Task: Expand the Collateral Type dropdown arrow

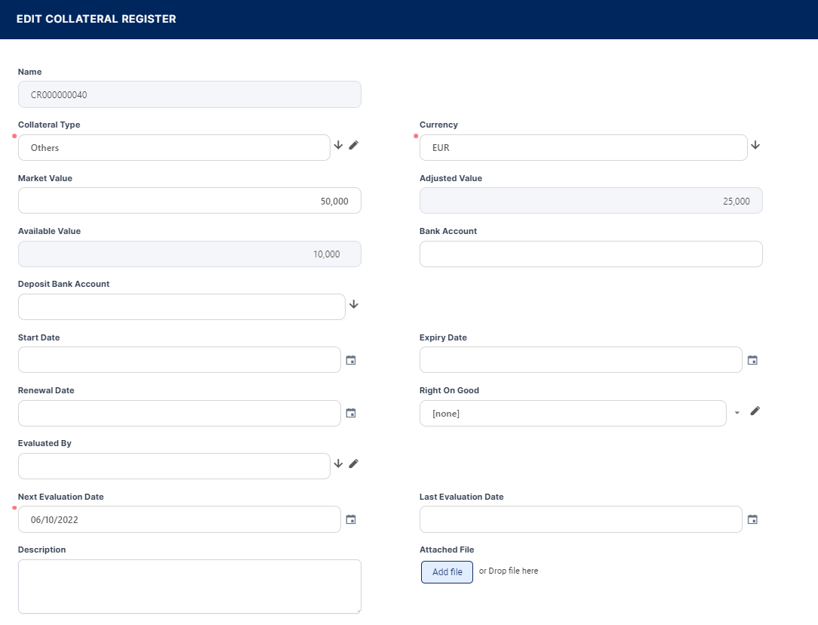Action: pyautogui.click(x=338, y=145)
